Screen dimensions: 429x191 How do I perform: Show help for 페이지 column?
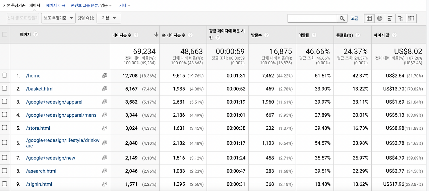coord(36,35)
